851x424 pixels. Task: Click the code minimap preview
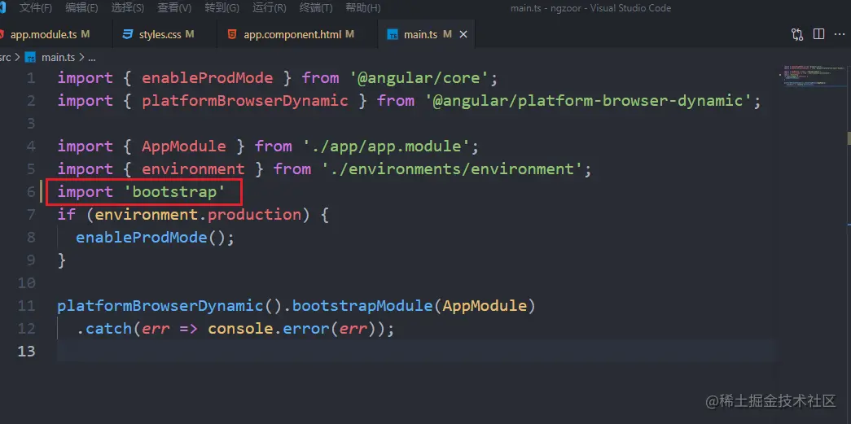[x=813, y=76]
